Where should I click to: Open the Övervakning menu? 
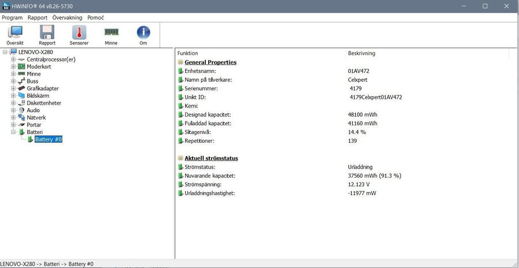click(67, 18)
